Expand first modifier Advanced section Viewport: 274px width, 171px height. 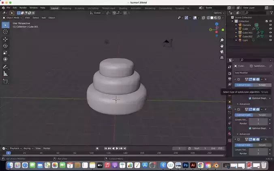click(x=244, y=104)
